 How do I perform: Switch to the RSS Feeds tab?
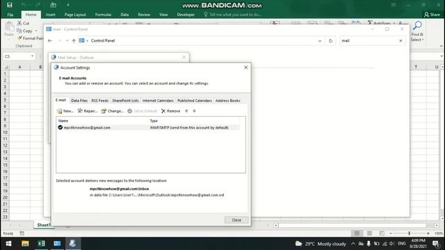99,101
